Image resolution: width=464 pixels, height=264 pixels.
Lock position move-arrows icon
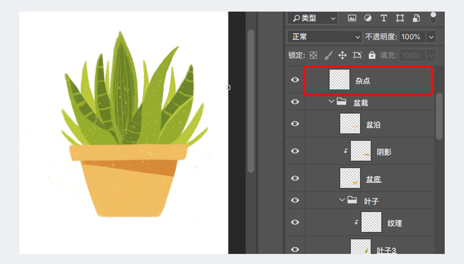pyautogui.click(x=342, y=55)
